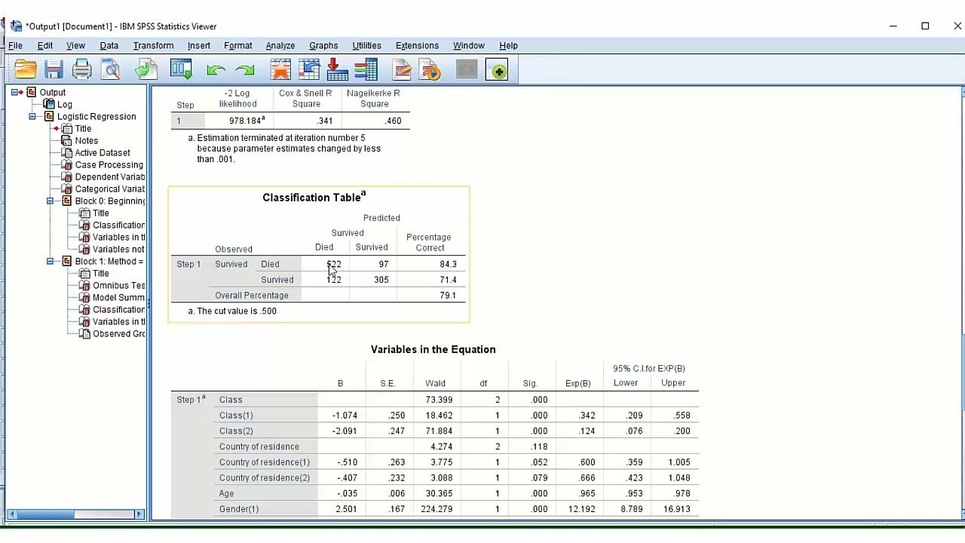Viewport: 965px width, 543px height.
Task: Save the output document
Action: 54,70
